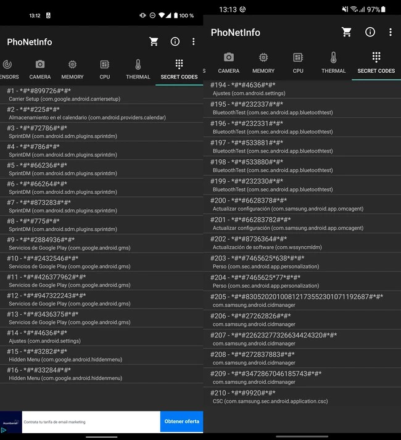Click the ad text 'Contrata tu tarifa de email marketing'
401x440 pixels.
click(54, 421)
